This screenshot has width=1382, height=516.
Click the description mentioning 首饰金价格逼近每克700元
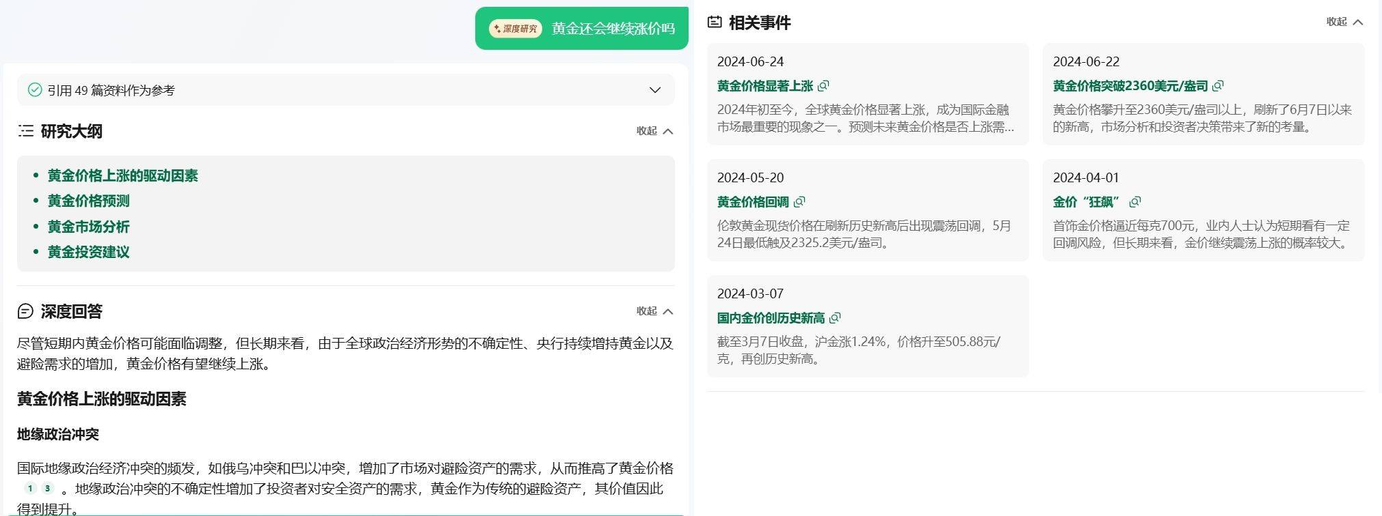(1202, 234)
